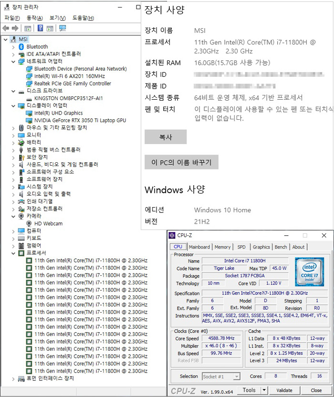Expand the Bluetooth category
Image resolution: width=334 pixels, height=398 pixels.
pos(13,47)
